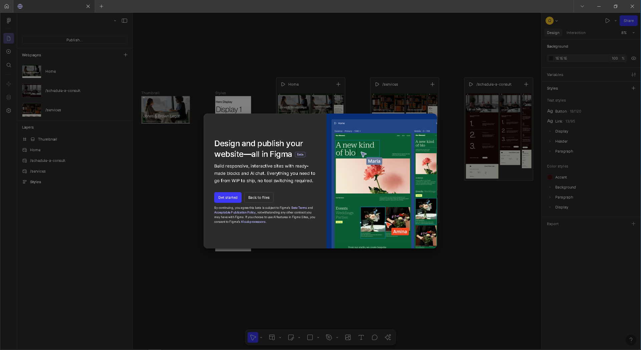The width and height of the screenshot is (641, 350).
Task: Select the Text tool in the toolbar
Action: point(361,337)
